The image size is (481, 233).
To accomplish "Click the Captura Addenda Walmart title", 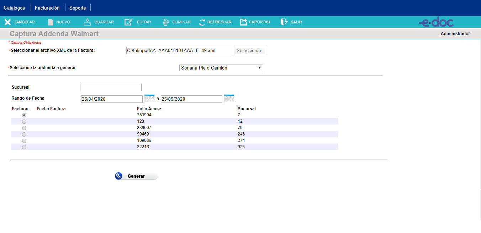I will [x=54, y=34].
